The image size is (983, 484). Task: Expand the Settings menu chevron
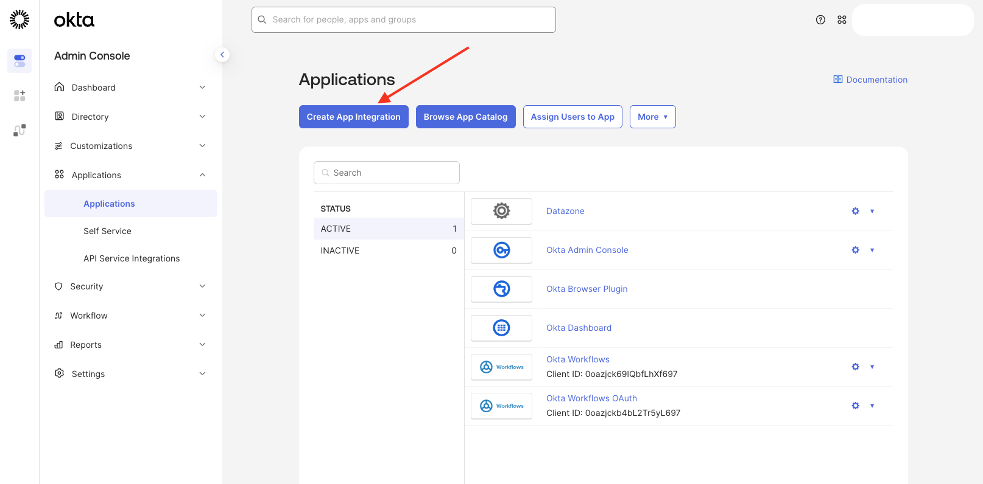202,374
